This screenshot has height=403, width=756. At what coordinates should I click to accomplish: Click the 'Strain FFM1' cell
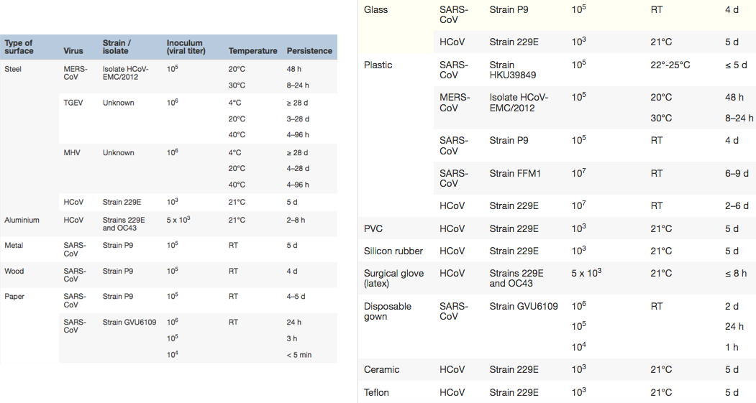coord(515,173)
